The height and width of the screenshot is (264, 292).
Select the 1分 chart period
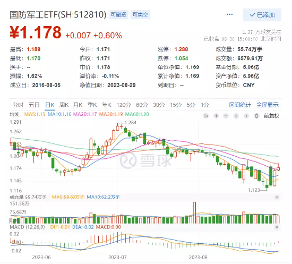(x=204, y=105)
